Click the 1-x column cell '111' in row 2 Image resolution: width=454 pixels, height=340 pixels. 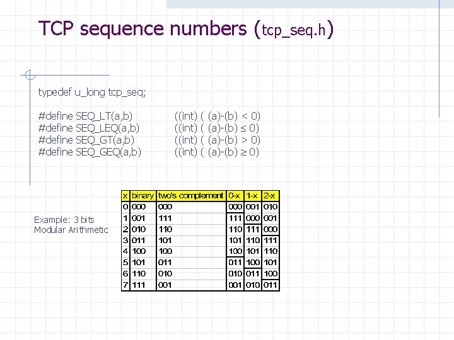(x=253, y=229)
